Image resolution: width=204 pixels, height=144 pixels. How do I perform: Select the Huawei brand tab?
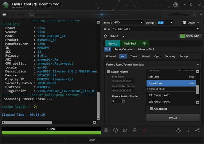tap(146, 56)
